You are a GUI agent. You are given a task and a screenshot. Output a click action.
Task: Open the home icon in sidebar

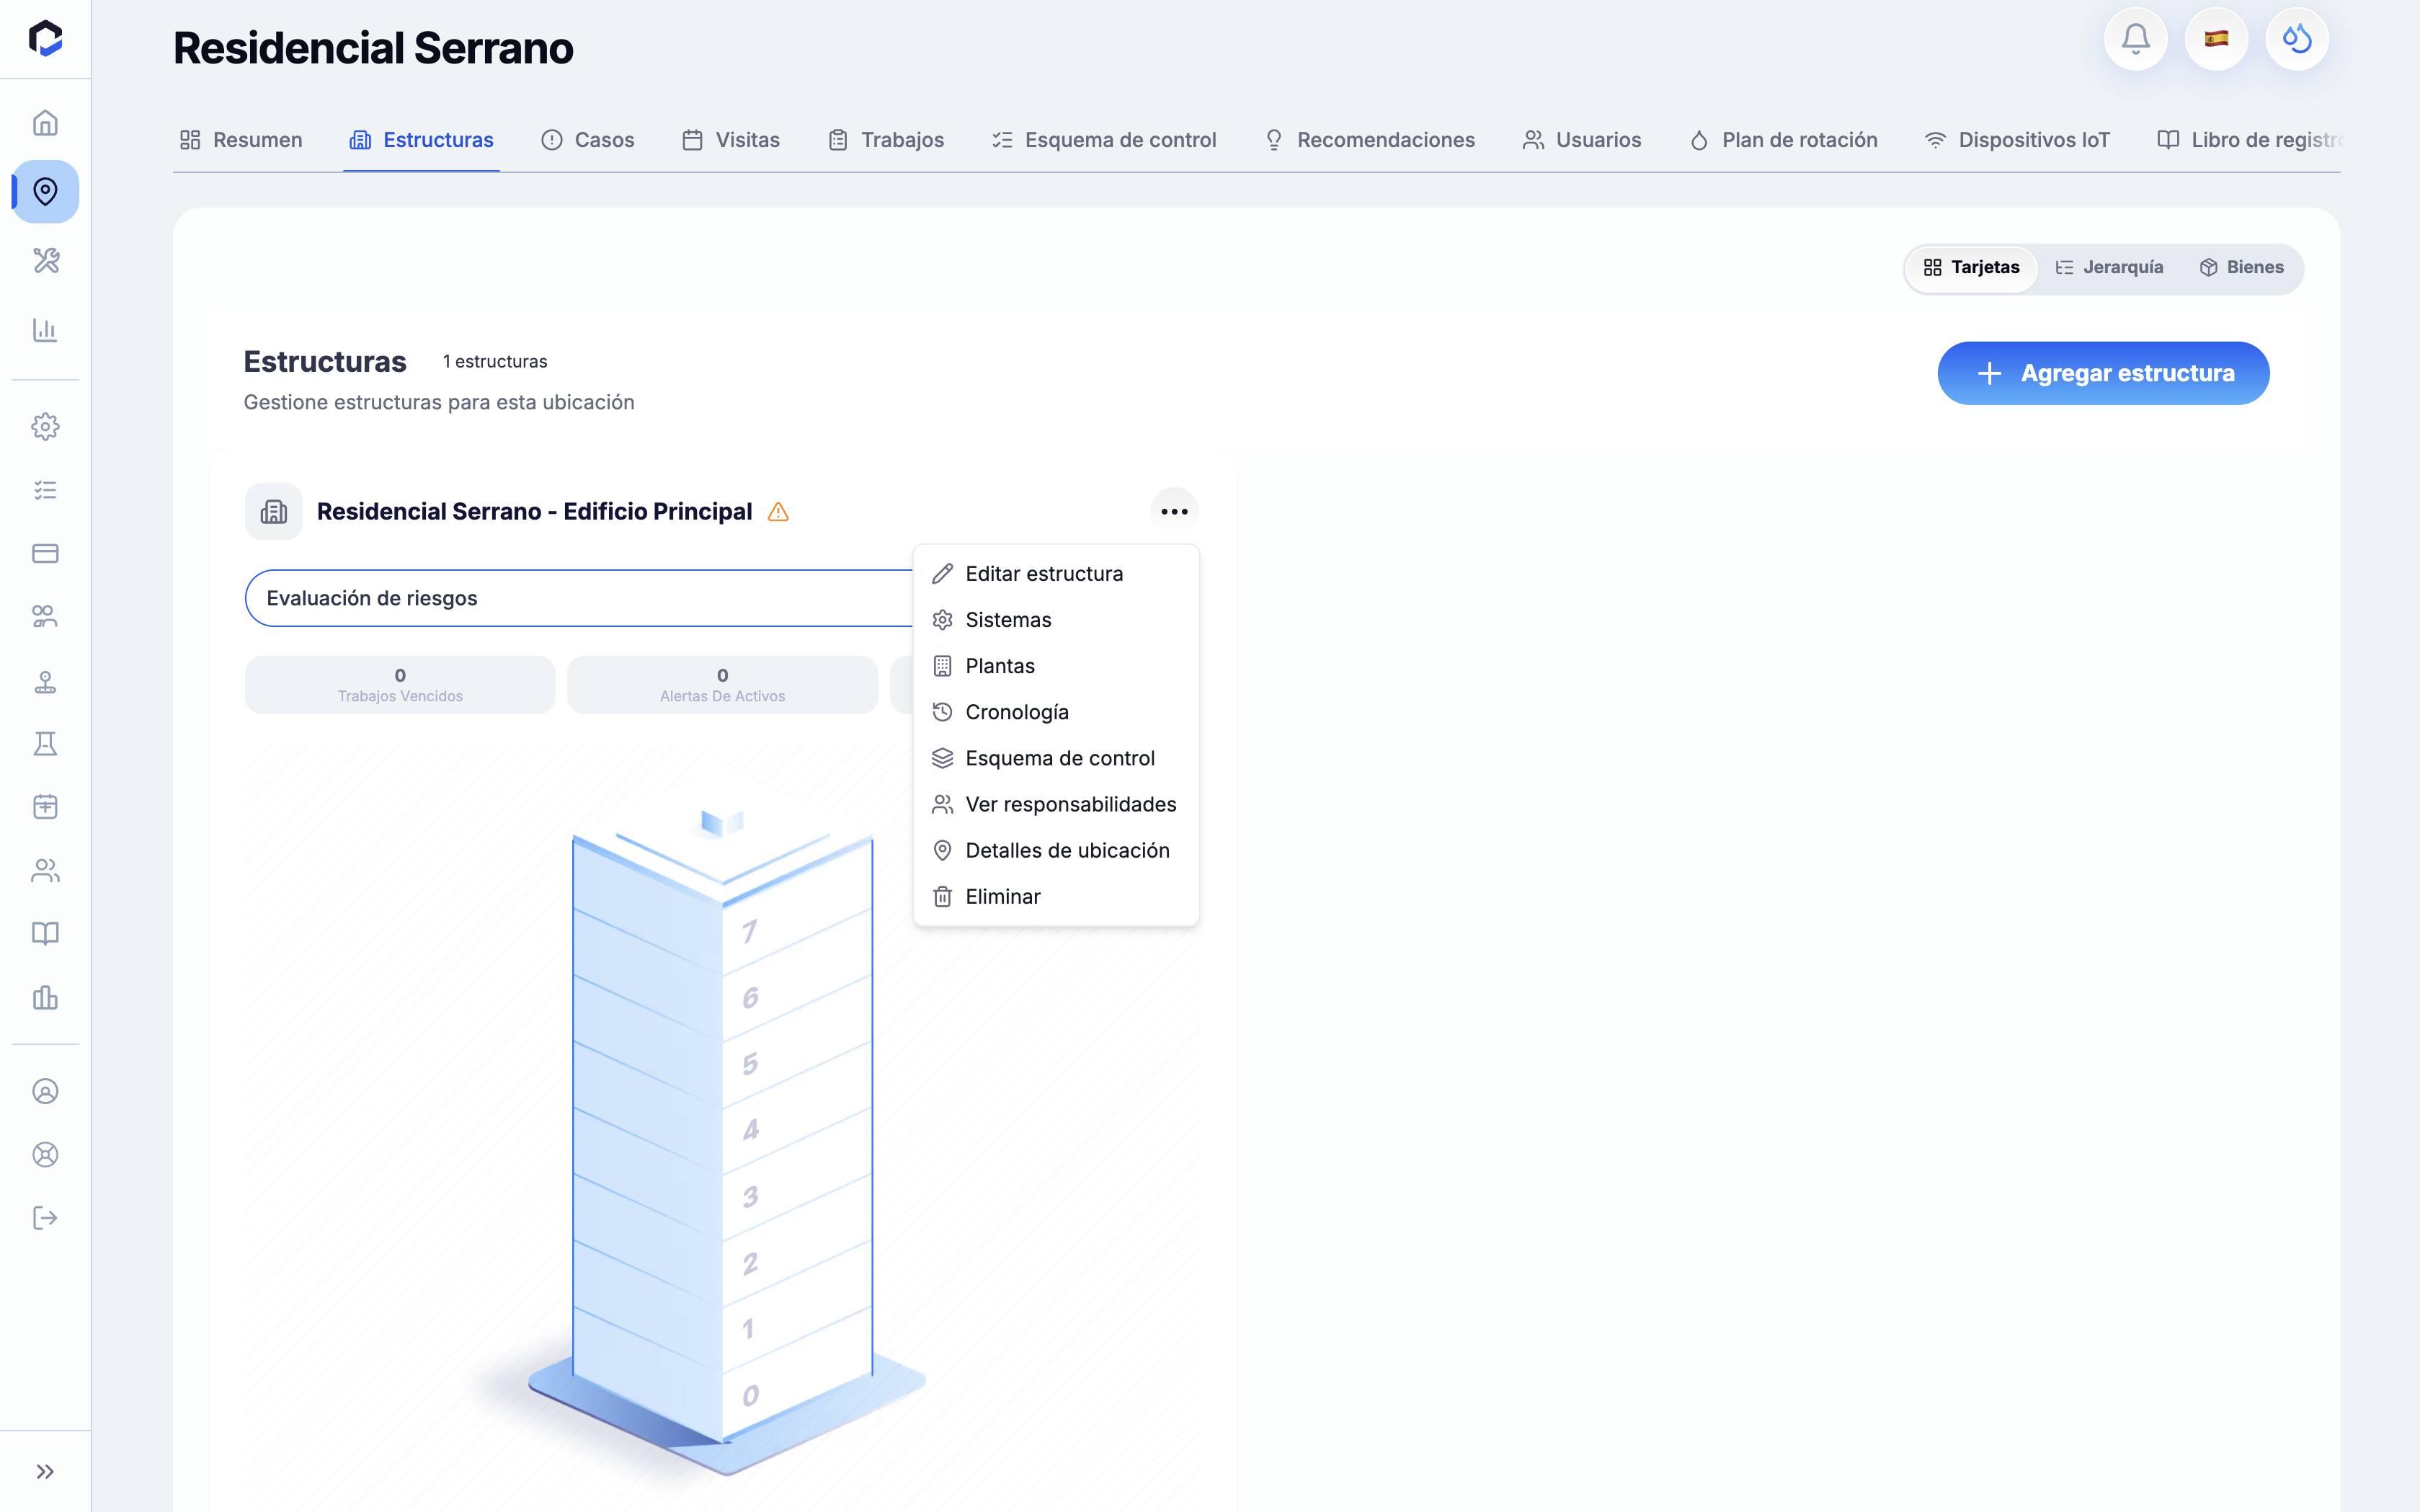tap(45, 123)
